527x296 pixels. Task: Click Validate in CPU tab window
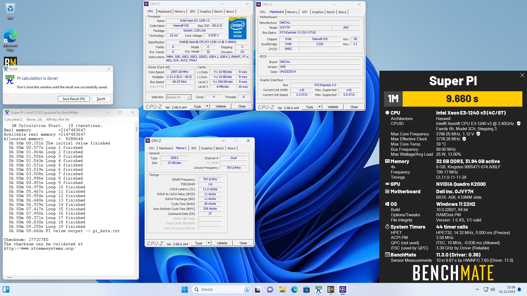tap(220, 106)
